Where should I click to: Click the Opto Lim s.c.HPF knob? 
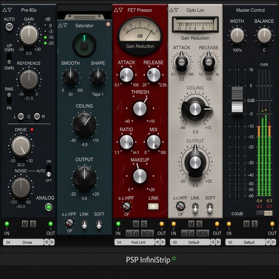tap(181, 206)
